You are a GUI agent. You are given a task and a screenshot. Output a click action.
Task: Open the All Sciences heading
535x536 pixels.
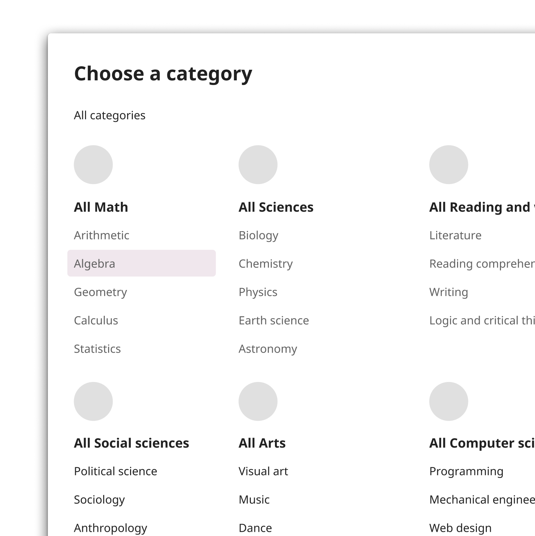(276, 207)
